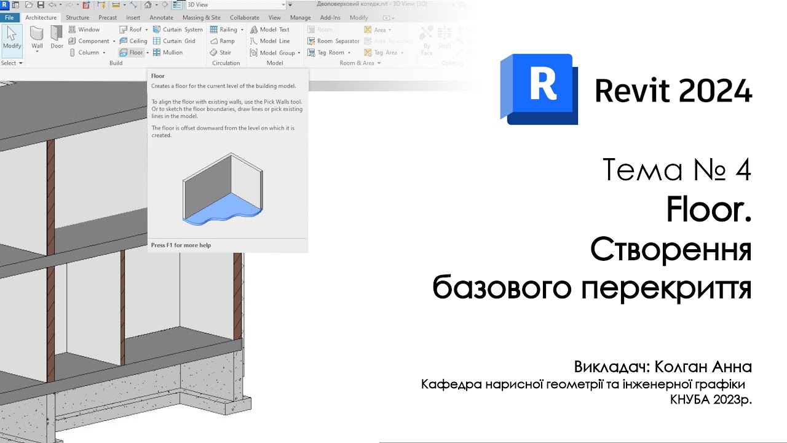Expand the Room & Area panel title
The width and height of the screenshot is (787, 443).
coord(360,63)
